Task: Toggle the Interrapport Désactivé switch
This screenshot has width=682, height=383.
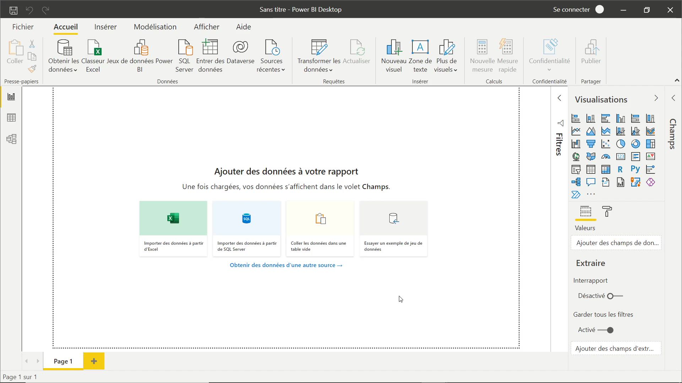Action: [615, 296]
